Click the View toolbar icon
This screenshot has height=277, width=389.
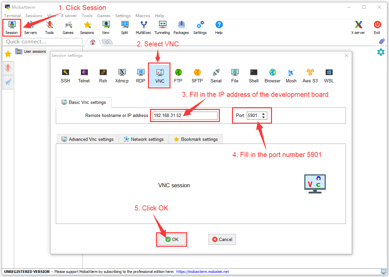(106, 28)
